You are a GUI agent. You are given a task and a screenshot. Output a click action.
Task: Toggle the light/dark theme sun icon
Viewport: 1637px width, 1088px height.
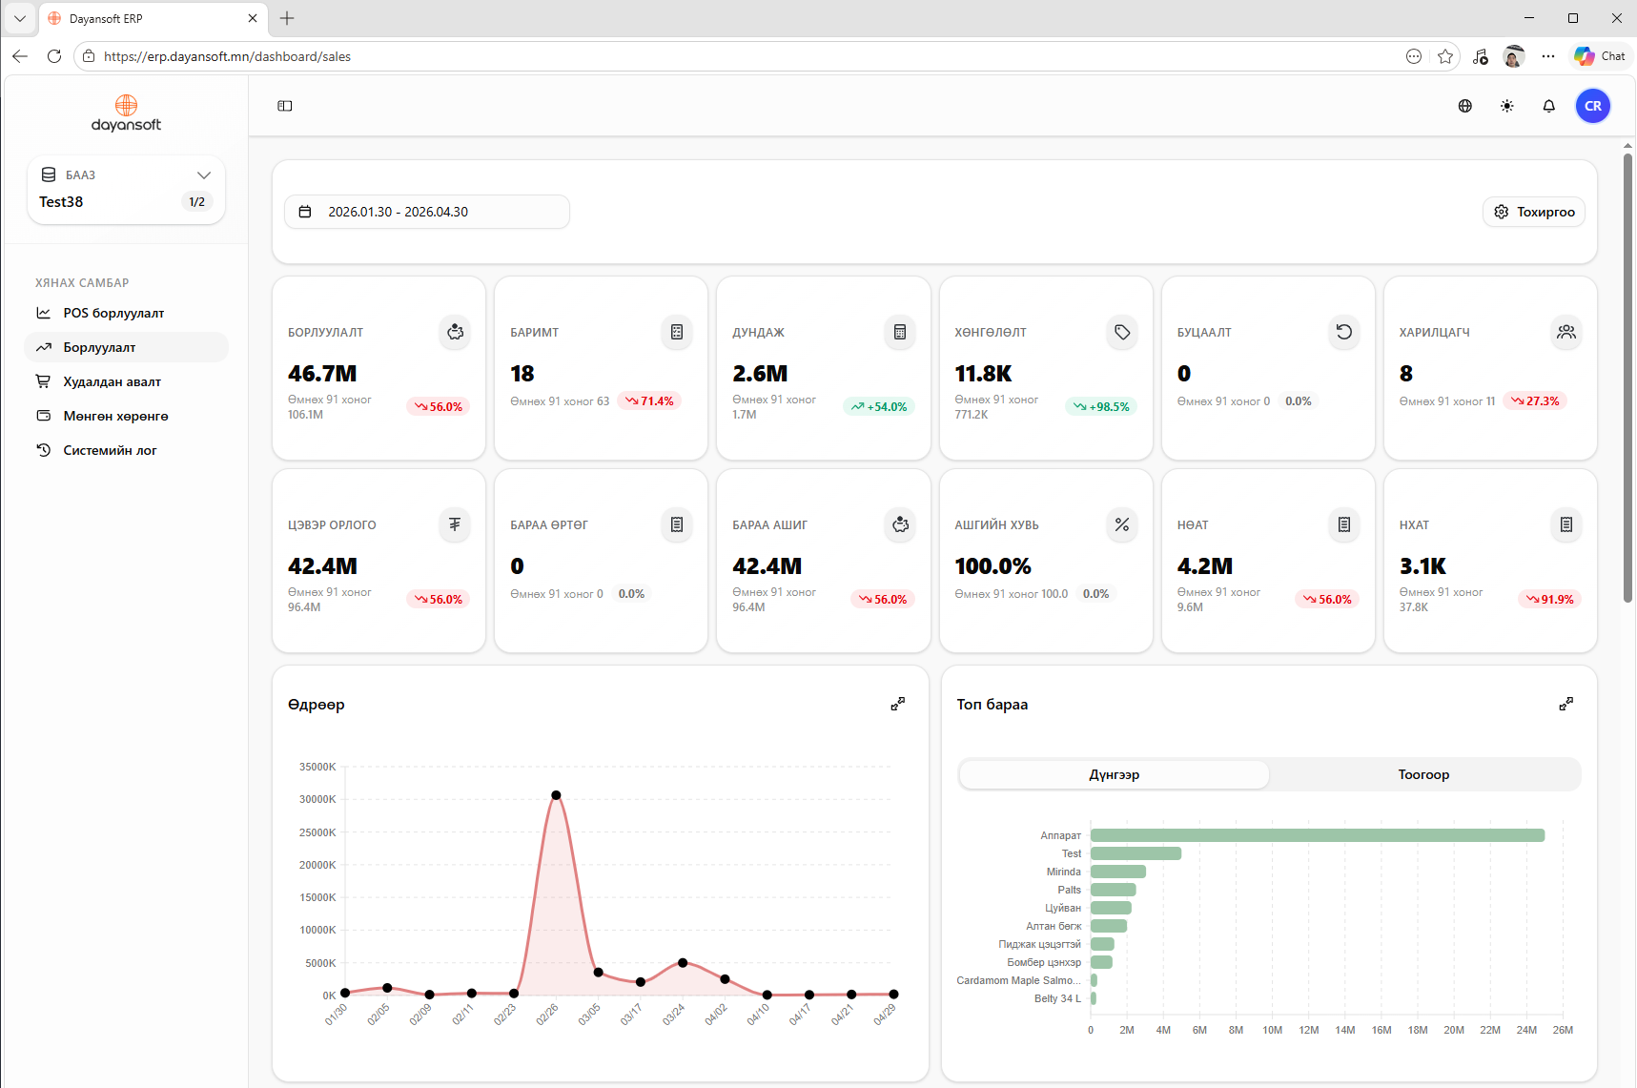point(1507,106)
